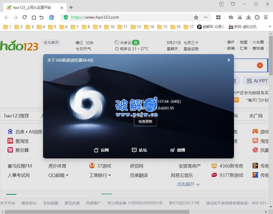
Task: Refresh the page with reload icon
Action: pyautogui.click(x=25, y=17)
